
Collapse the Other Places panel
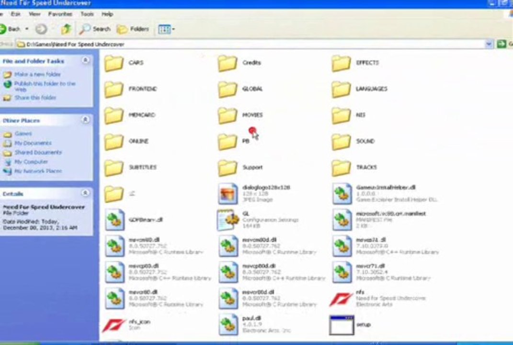(x=85, y=120)
